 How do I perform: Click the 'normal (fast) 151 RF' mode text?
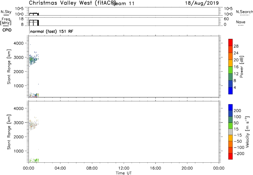click(52, 31)
